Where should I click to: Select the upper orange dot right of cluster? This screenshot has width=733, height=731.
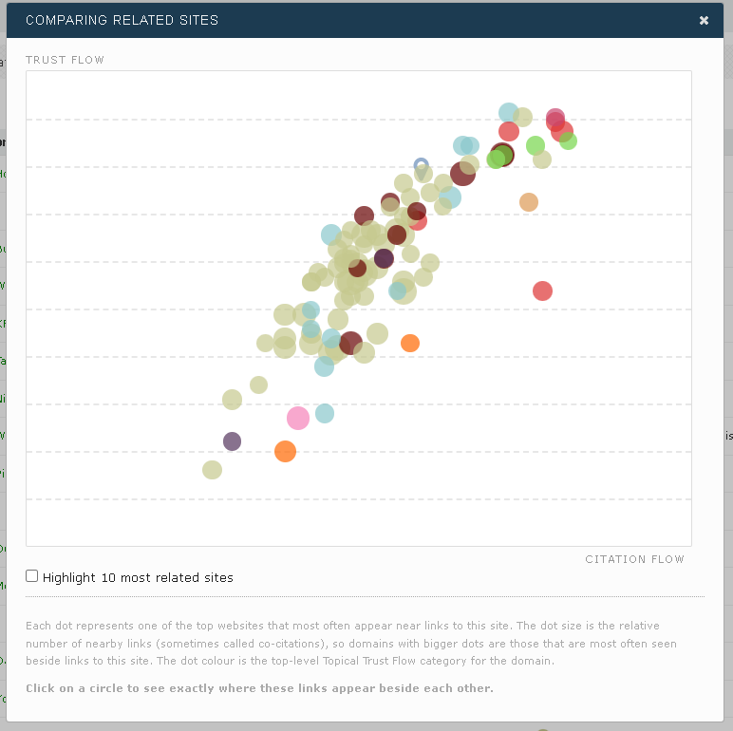[410, 343]
